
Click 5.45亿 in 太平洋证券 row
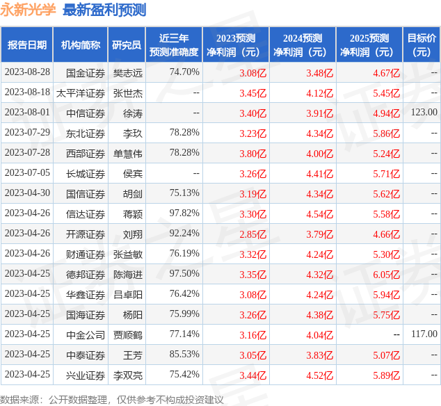(x=387, y=93)
